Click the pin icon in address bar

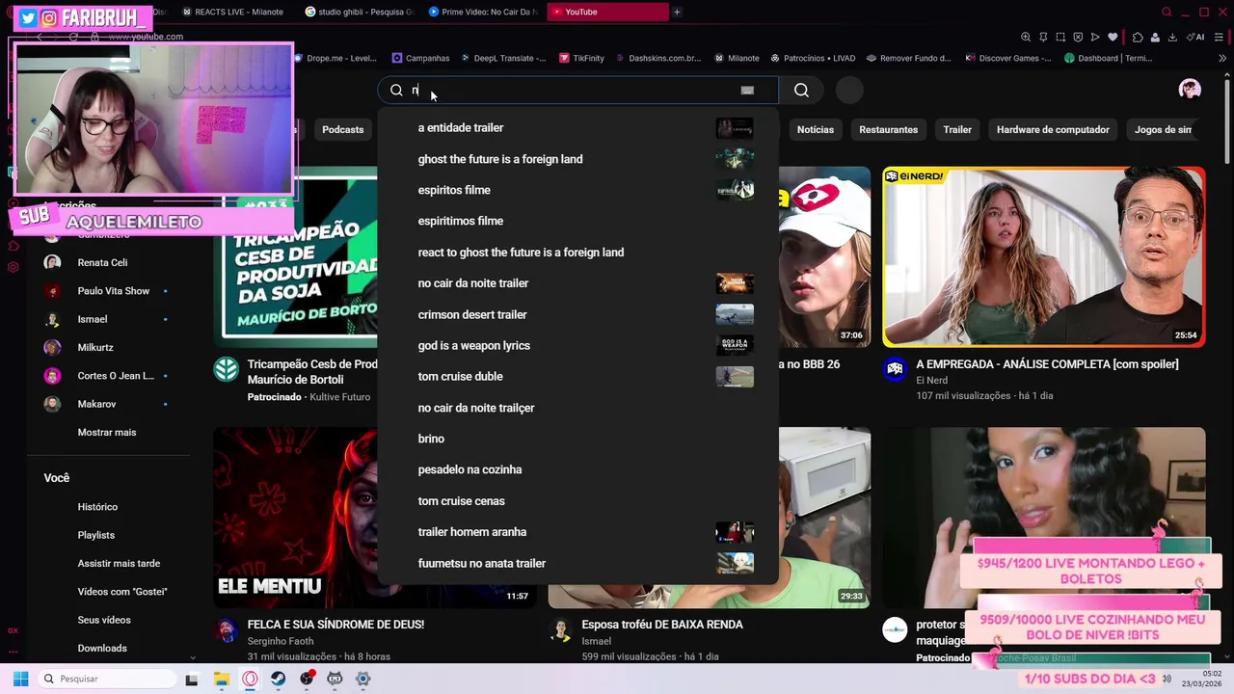[x=1043, y=38]
